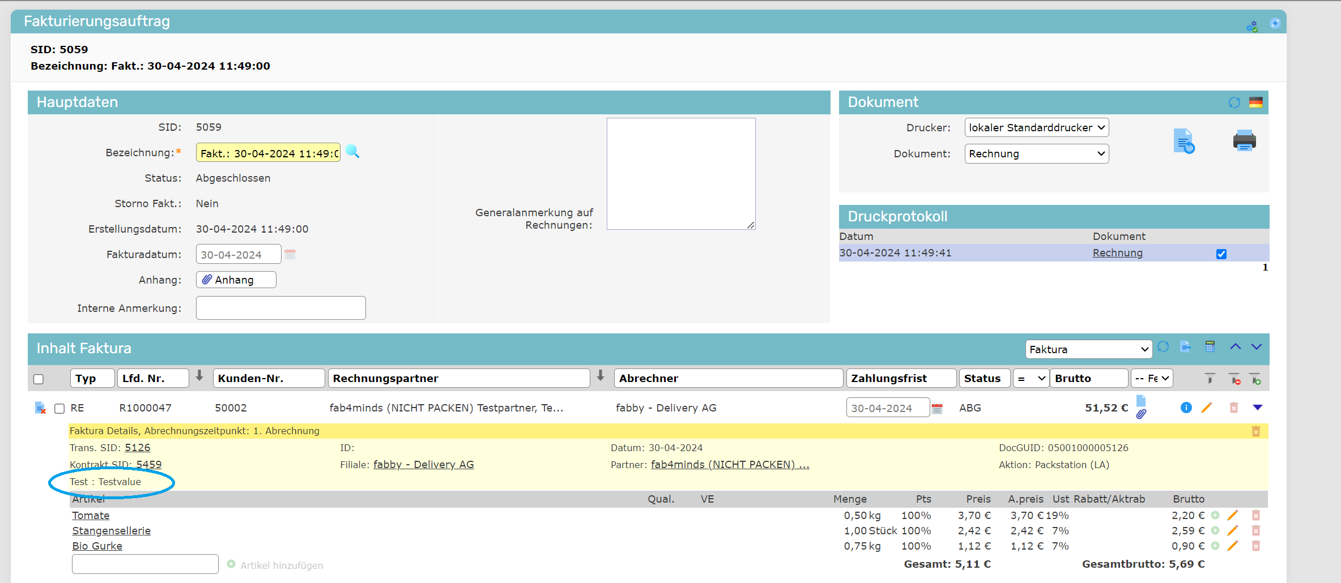Toggle the select-all checkbox in table header
The image size is (1341, 583).
[x=39, y=379]
